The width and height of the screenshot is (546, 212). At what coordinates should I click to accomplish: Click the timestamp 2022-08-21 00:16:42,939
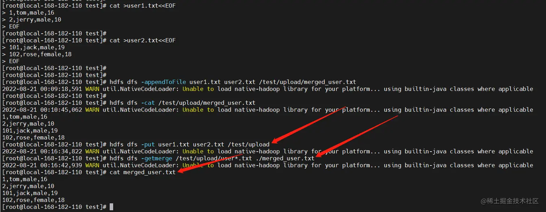[x=42, y=165]
